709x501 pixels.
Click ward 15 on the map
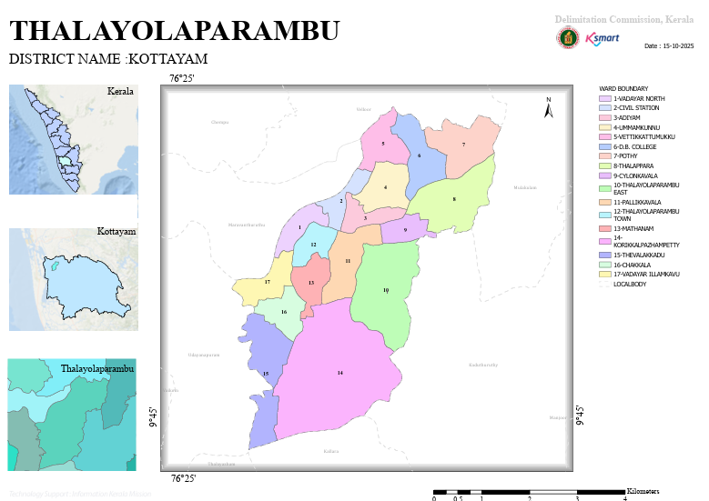(266, 374)
